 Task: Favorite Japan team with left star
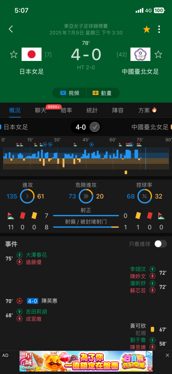click(x=13, y=54)
